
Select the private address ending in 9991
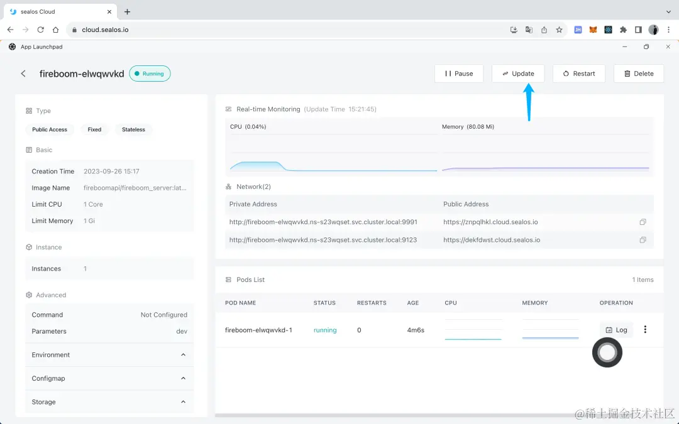point(323,222)
